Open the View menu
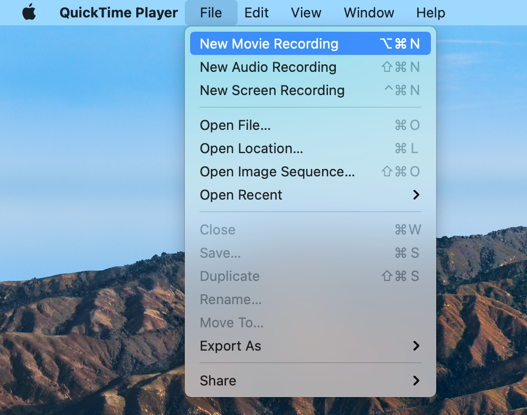The image size is (527, 415). point(306,13)
